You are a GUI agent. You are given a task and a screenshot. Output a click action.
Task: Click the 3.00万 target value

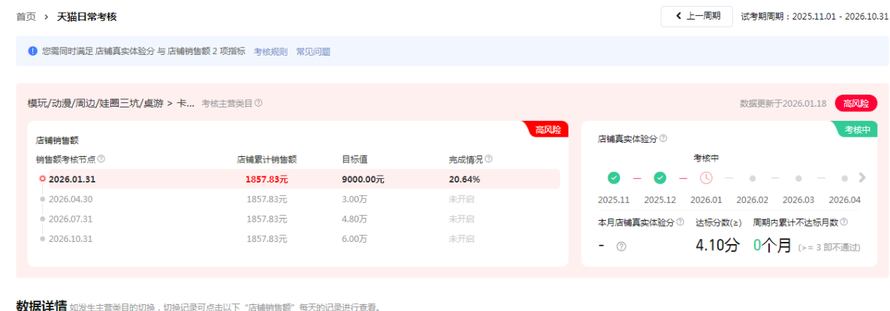tap(354, 199)
